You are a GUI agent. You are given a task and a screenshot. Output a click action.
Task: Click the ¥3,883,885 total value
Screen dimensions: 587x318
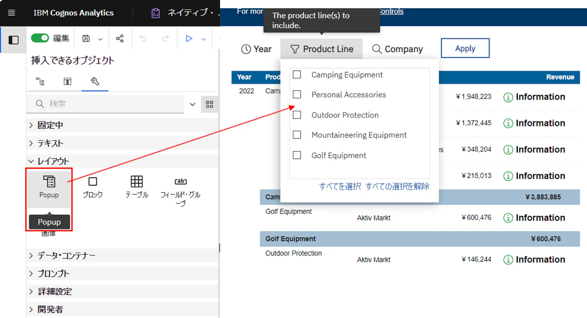543,197
